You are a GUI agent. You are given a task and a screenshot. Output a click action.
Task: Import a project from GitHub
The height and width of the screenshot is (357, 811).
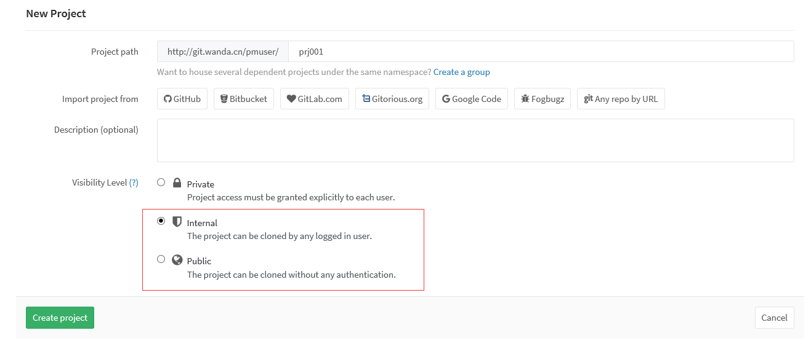click(x=182, y=98)
